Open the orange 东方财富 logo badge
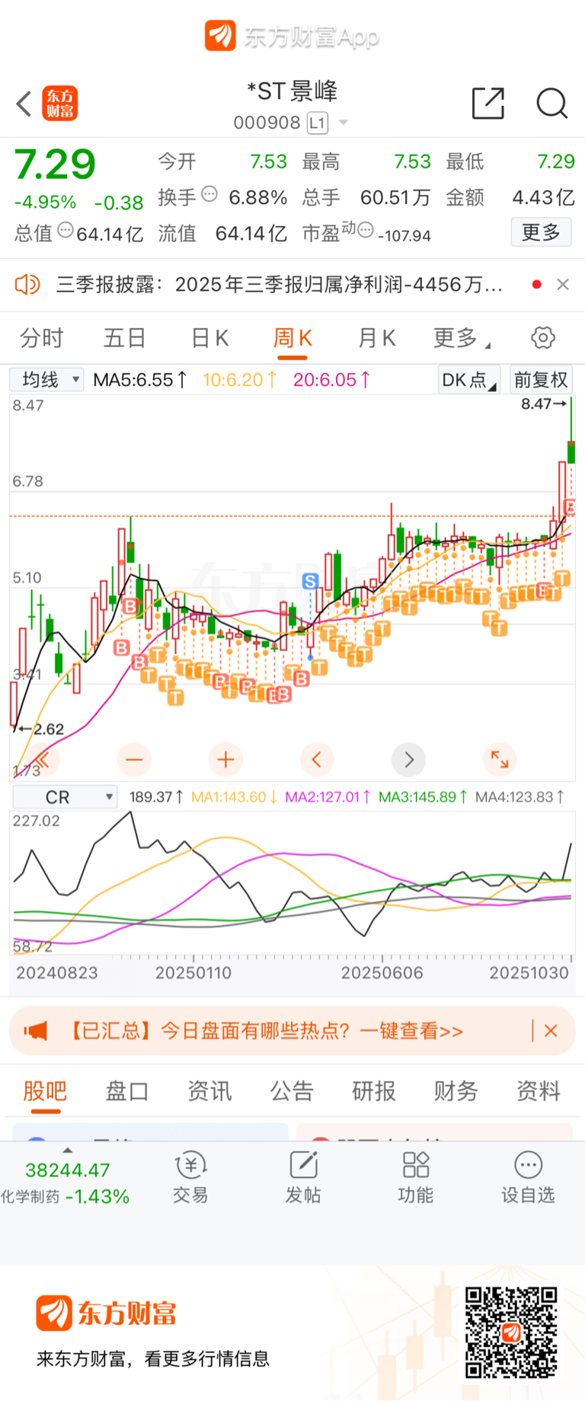 (60, 104)
